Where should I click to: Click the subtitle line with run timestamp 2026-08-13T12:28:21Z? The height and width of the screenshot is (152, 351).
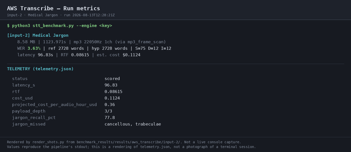pos(61,15)
